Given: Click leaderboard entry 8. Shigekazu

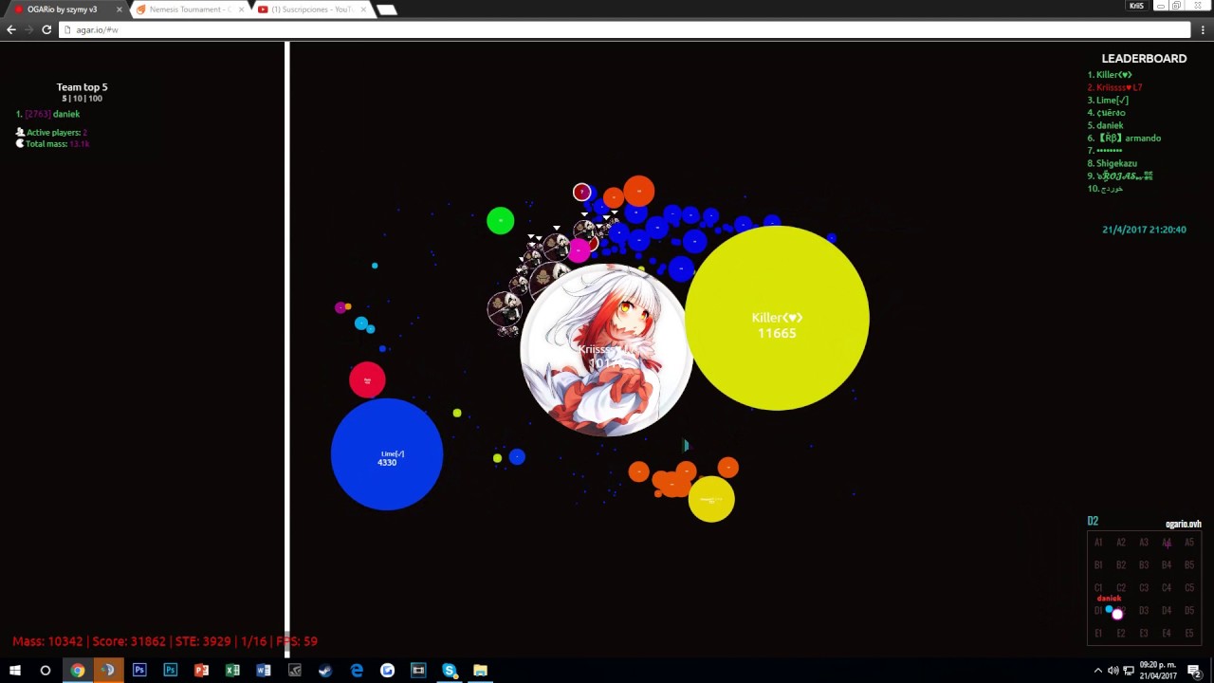Looking at the screenshot, I should pos(1112,163).
